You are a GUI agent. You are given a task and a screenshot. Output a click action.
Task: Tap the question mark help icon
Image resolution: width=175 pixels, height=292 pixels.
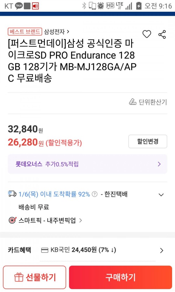94,194
